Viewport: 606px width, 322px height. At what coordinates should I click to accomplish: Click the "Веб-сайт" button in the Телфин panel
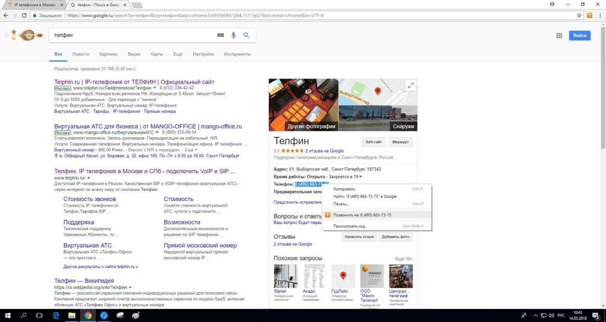[374, 142]
